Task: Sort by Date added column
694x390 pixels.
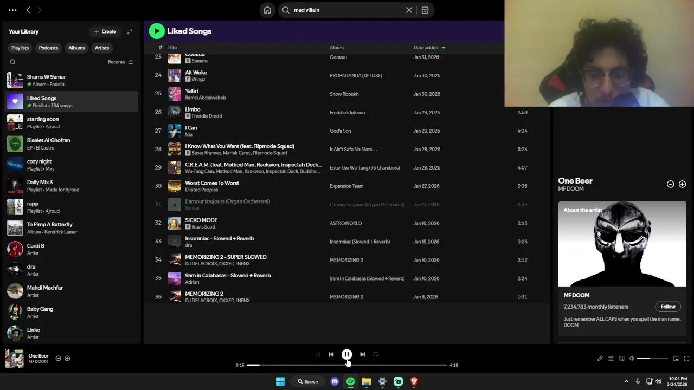Action: click(x=429, y=48)
